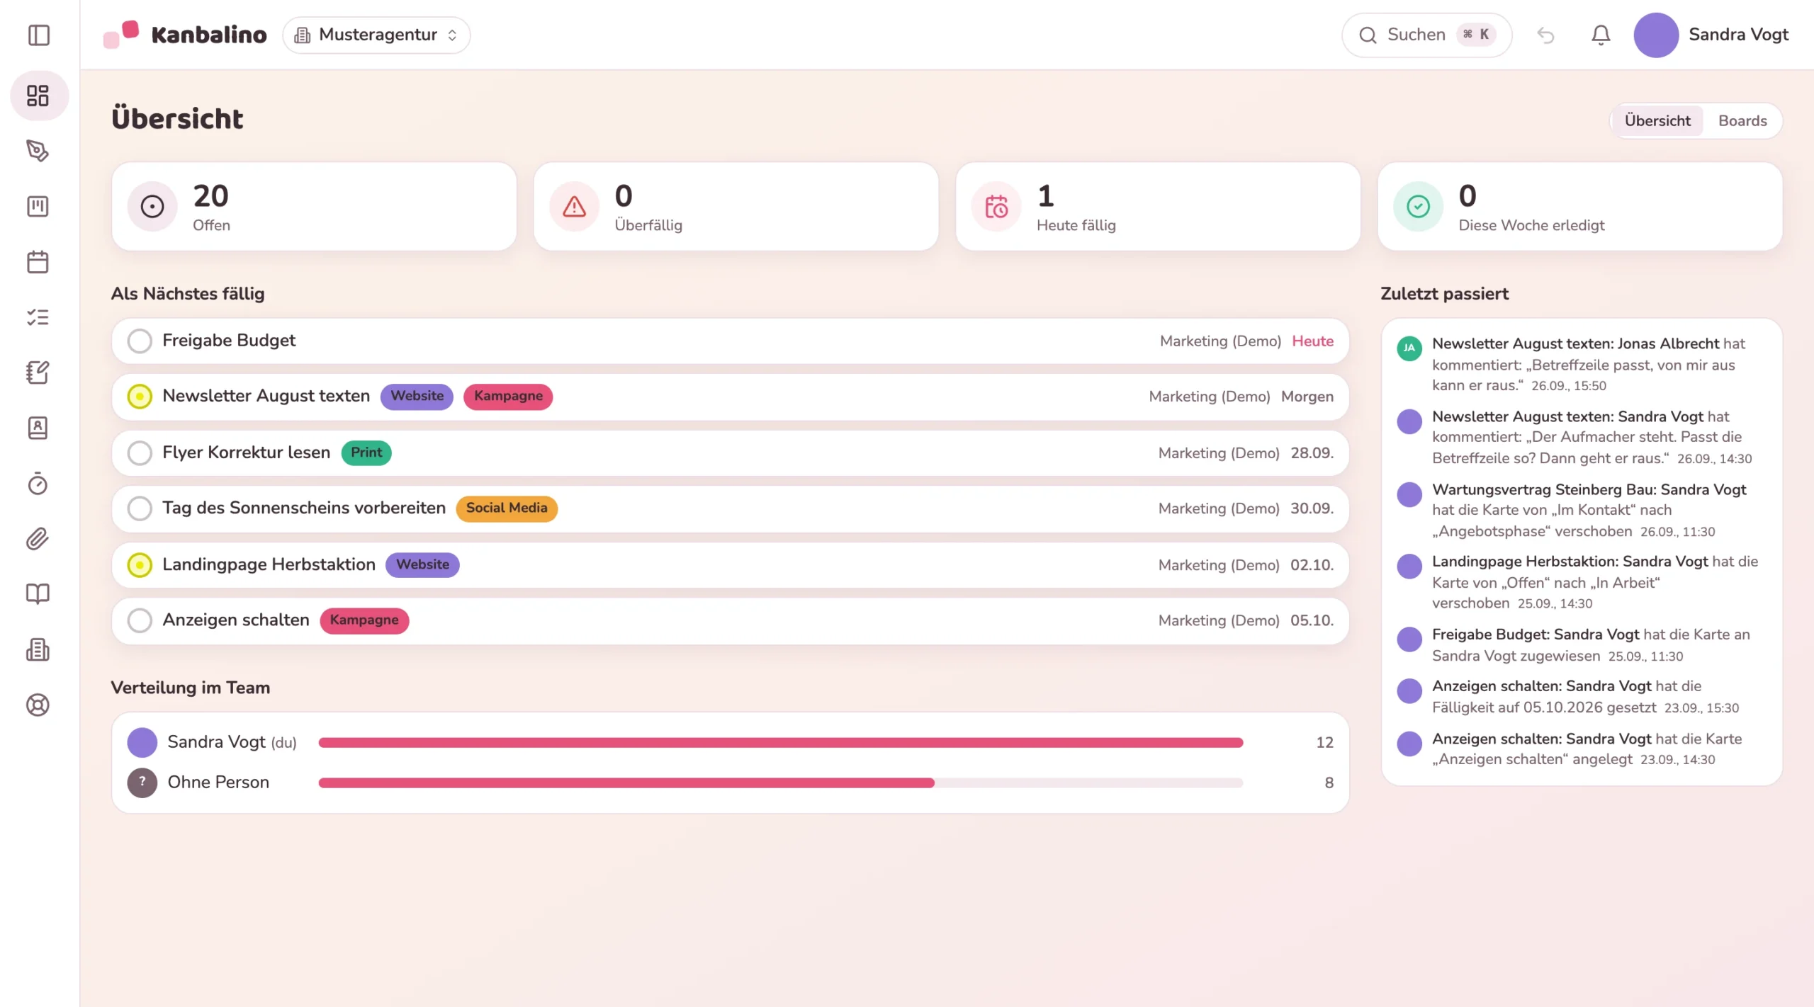Click the Print tag on Flyer Korrektur
Screen dimensions: 1814x1007
tap(366, 453)
